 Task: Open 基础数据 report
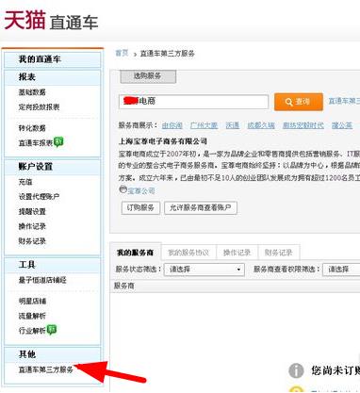(x=32, y=92)
